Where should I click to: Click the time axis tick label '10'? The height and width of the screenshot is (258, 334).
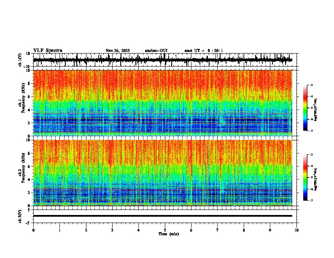296,230
